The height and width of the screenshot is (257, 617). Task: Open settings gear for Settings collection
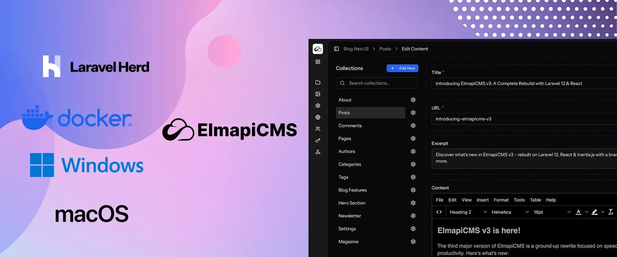tap(413, 228)
